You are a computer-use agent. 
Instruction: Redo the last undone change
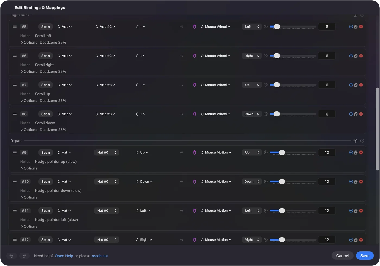[x=24, y=256]
